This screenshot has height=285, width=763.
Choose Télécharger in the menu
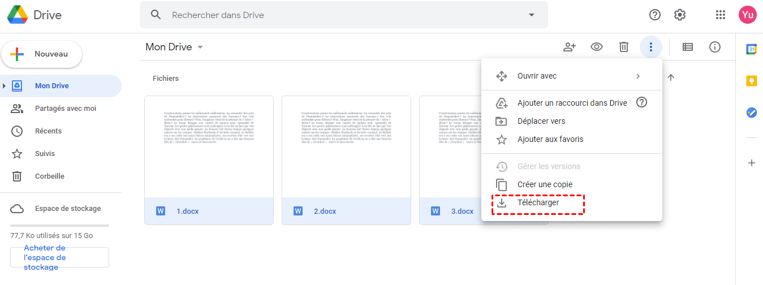[572, 202]
